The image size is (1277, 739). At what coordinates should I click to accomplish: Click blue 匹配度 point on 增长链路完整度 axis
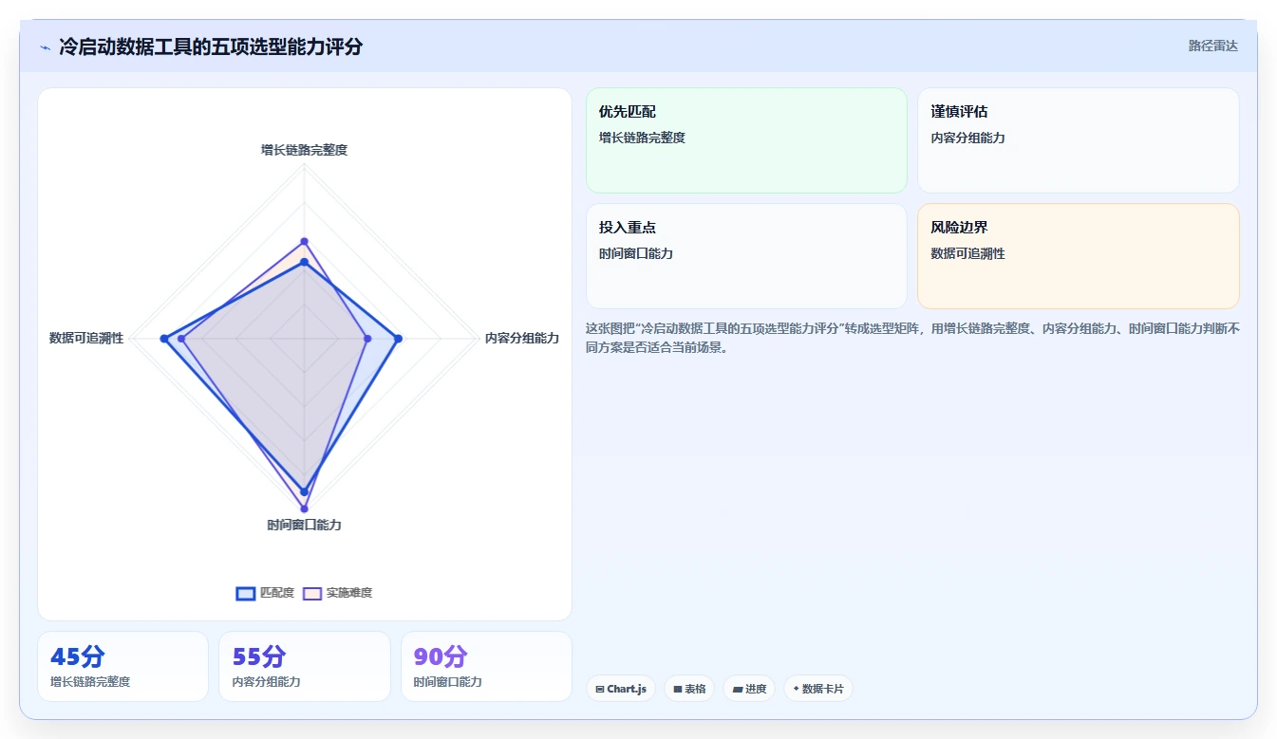tap(305, 262)
